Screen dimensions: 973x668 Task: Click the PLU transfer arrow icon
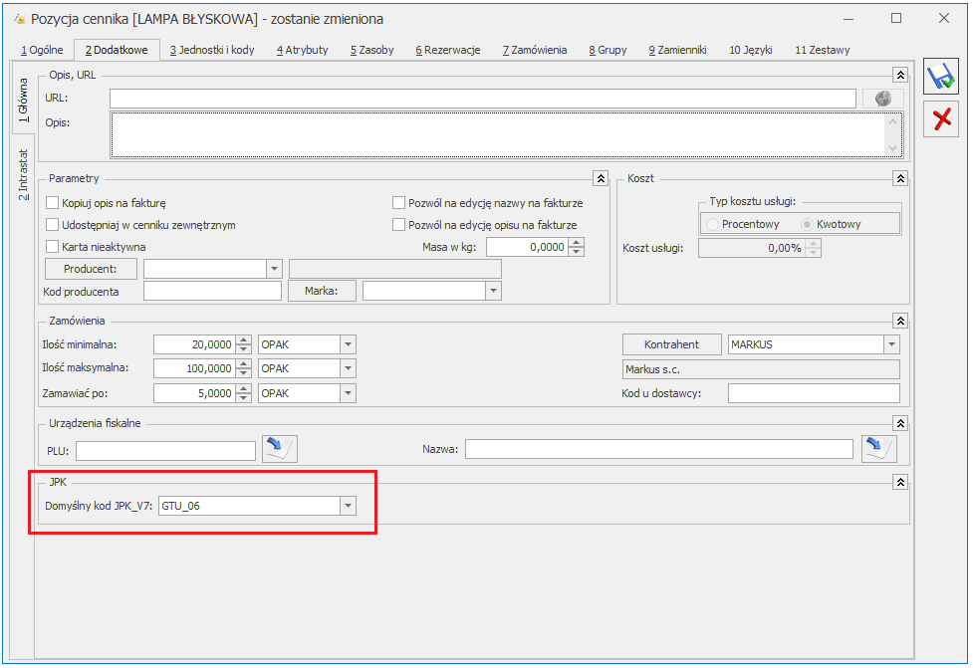click(x=280, y=448)
